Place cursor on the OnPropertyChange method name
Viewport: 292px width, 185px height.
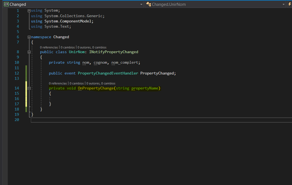pyautogui.click(x=96, y=88)
